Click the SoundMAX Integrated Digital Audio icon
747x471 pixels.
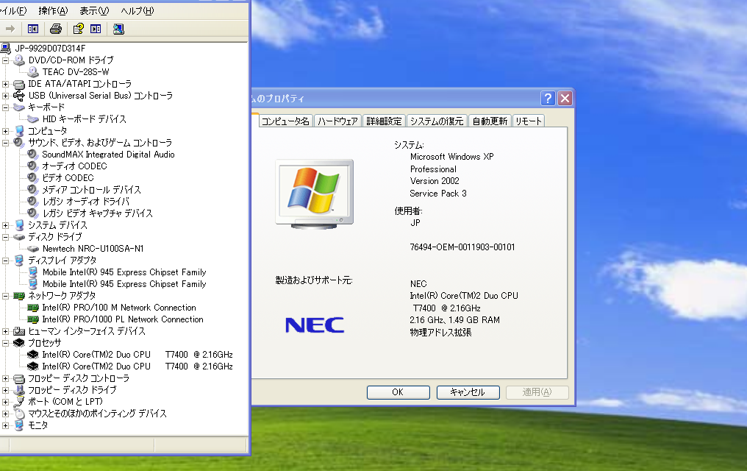[x=33, y=155]
